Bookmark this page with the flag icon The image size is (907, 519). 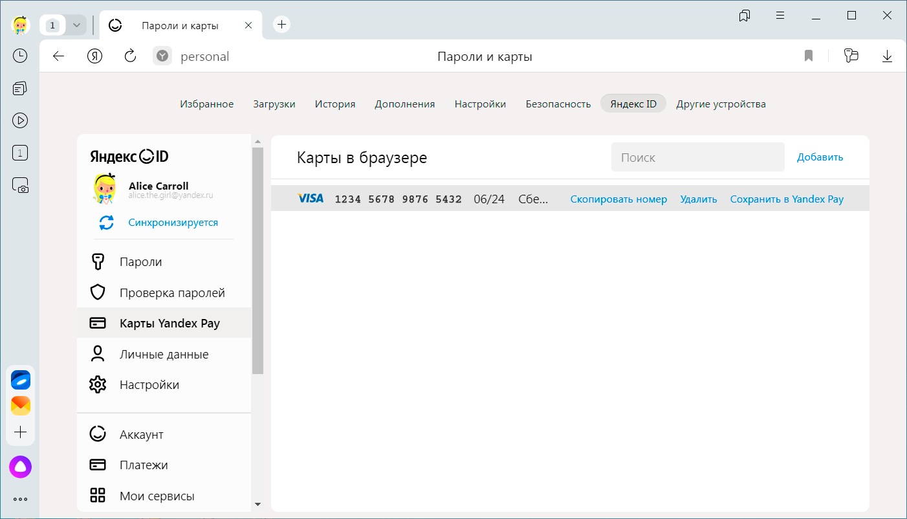tap(809, 56)
